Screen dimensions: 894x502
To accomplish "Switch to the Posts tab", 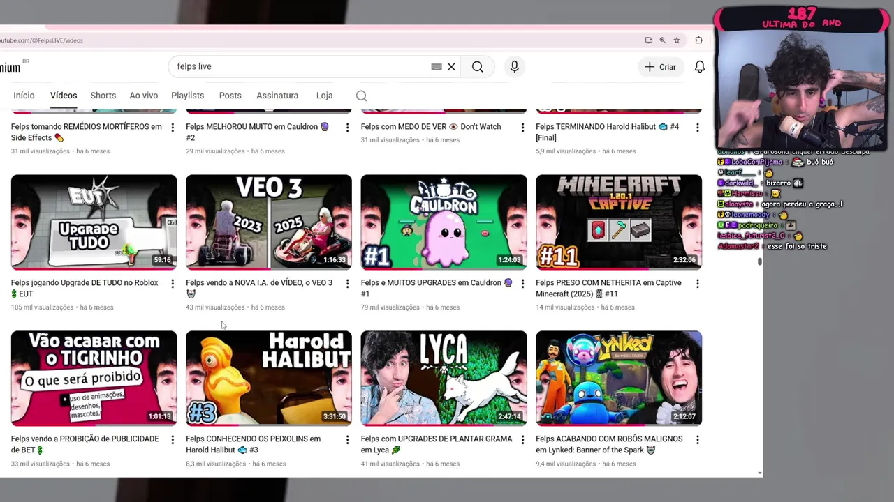I will (230, 96).
